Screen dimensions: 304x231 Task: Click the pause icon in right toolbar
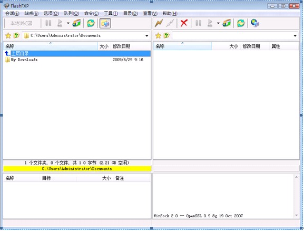(x=198, y=23)
